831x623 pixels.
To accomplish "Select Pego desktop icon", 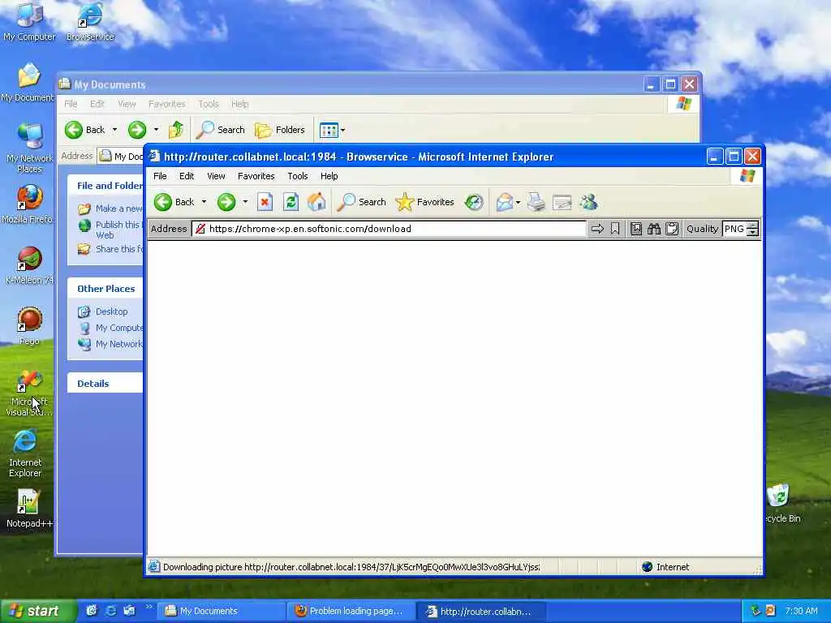I will (29, 326).
